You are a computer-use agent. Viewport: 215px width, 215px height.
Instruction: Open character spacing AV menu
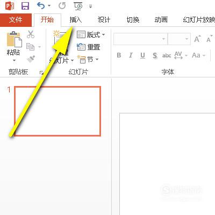tap(181, 55)
